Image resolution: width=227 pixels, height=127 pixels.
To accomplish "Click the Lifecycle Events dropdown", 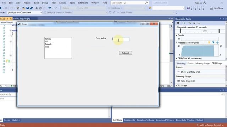I will (x=54, y=13).
